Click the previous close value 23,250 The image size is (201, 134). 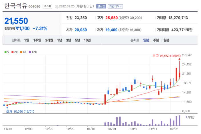81,18
